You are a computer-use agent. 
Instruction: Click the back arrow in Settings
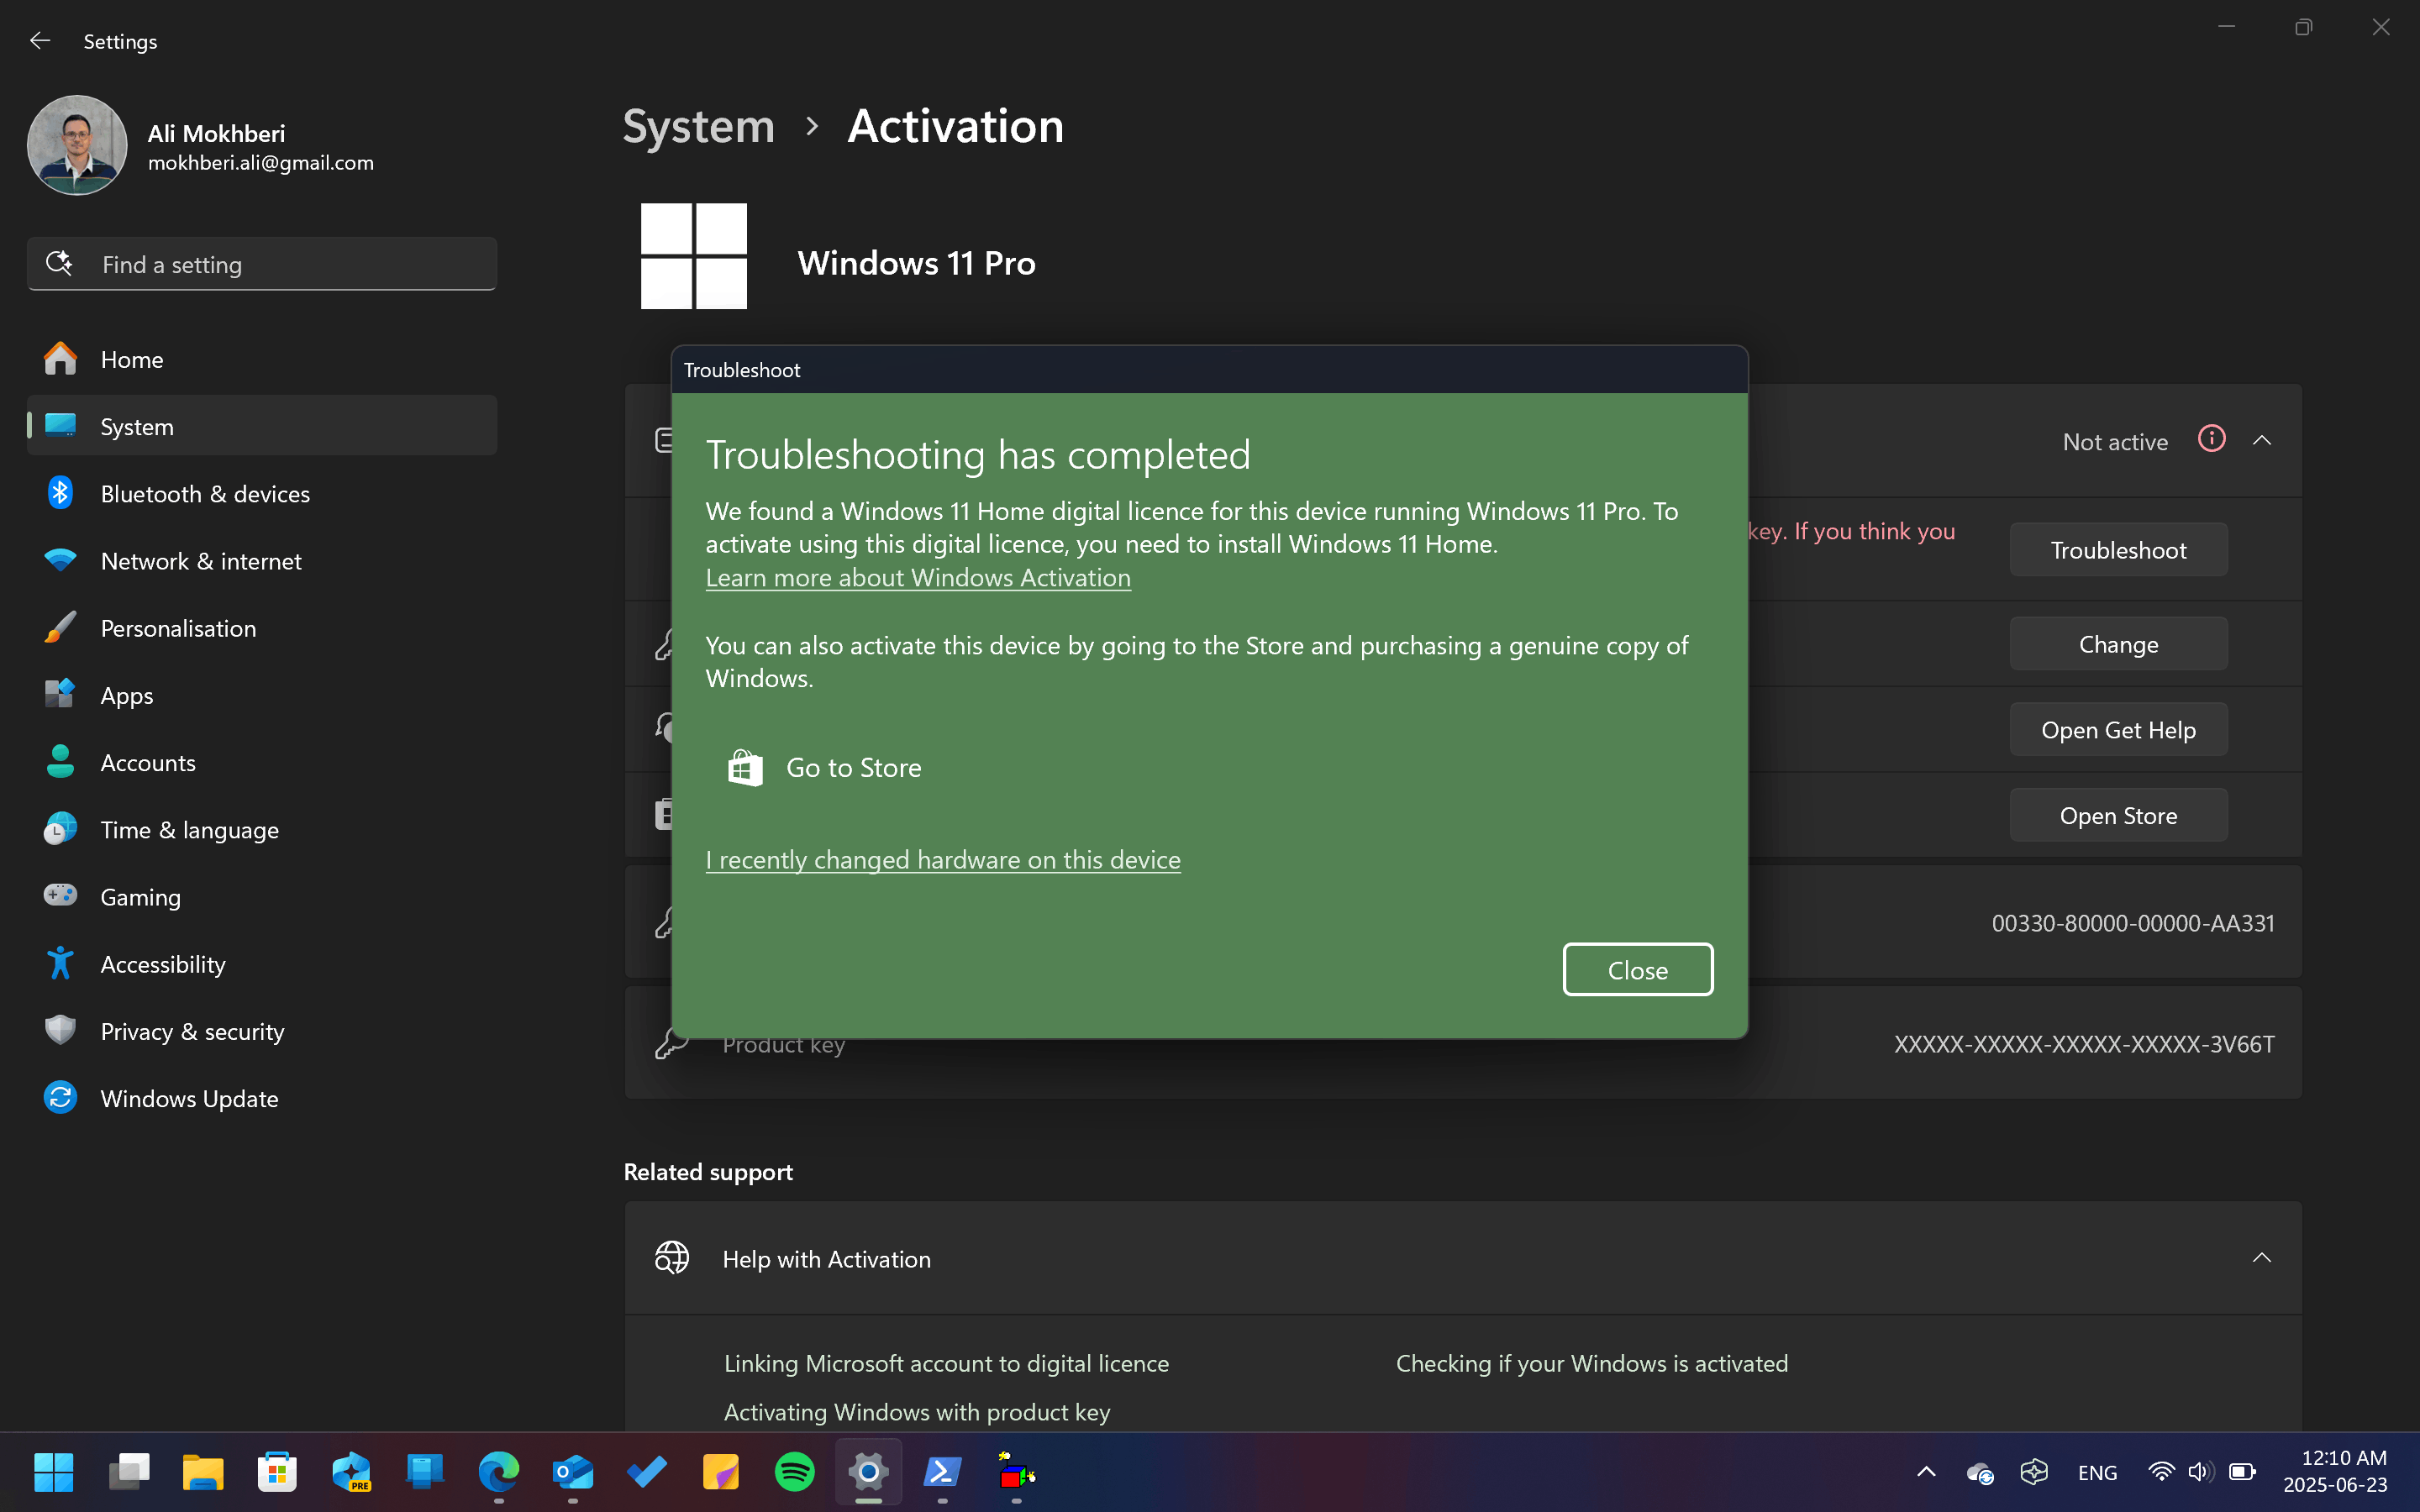(40, 41)
